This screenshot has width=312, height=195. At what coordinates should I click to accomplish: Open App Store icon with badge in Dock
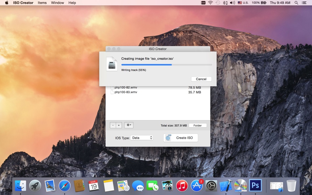click(x=197, y=185)
